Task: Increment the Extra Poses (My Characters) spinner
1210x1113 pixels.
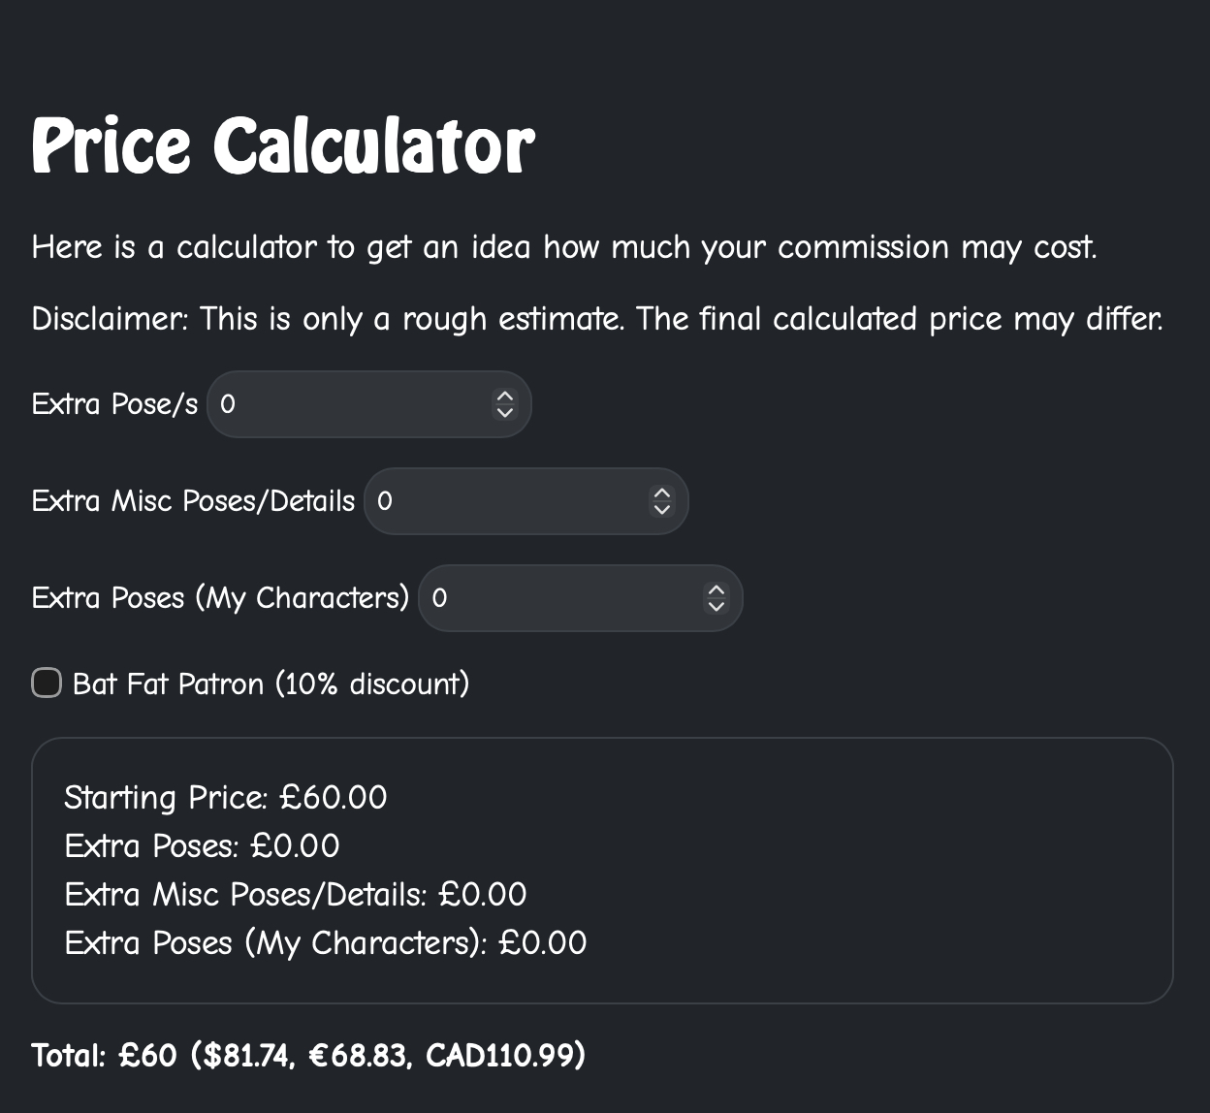Action: pyautogui.click(x=716, y=590)
